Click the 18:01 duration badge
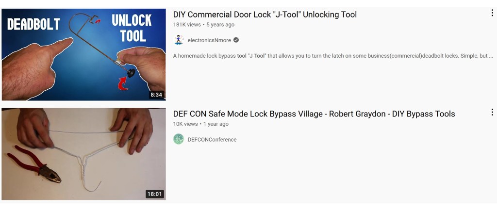 click(x=155, y=194)
